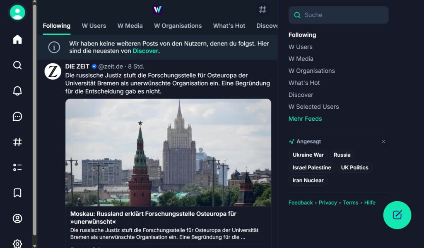Click the compose new post button
This screenshot has height=248, width=424.
click(397, 215)
